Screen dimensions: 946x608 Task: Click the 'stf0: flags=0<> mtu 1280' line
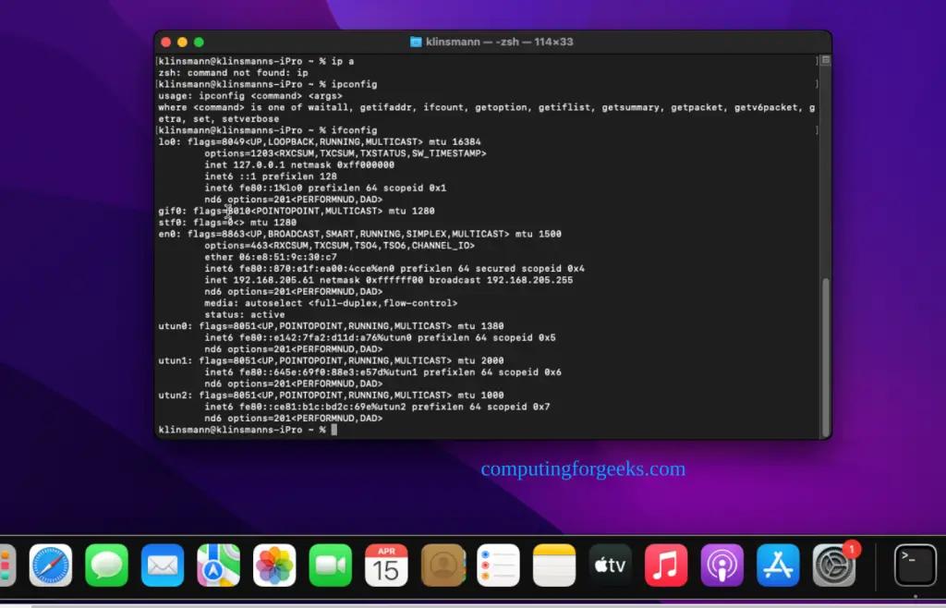[227, 223]
